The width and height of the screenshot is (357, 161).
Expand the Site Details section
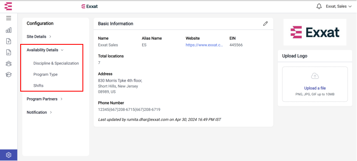(x=39, y=37)
